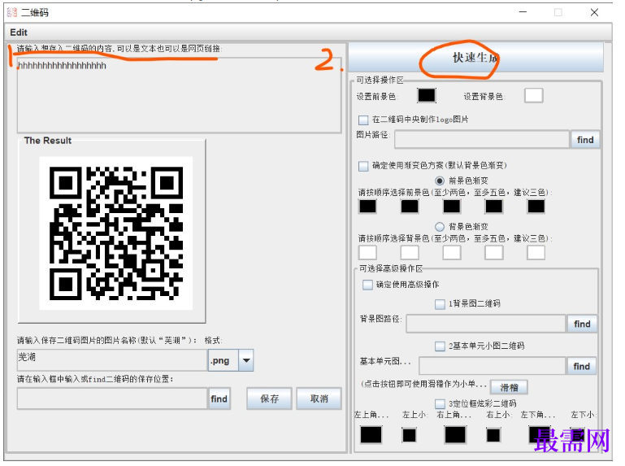Open the background color swatch 设置背景色
Screen dimensions: 625x466
point(533,96)
